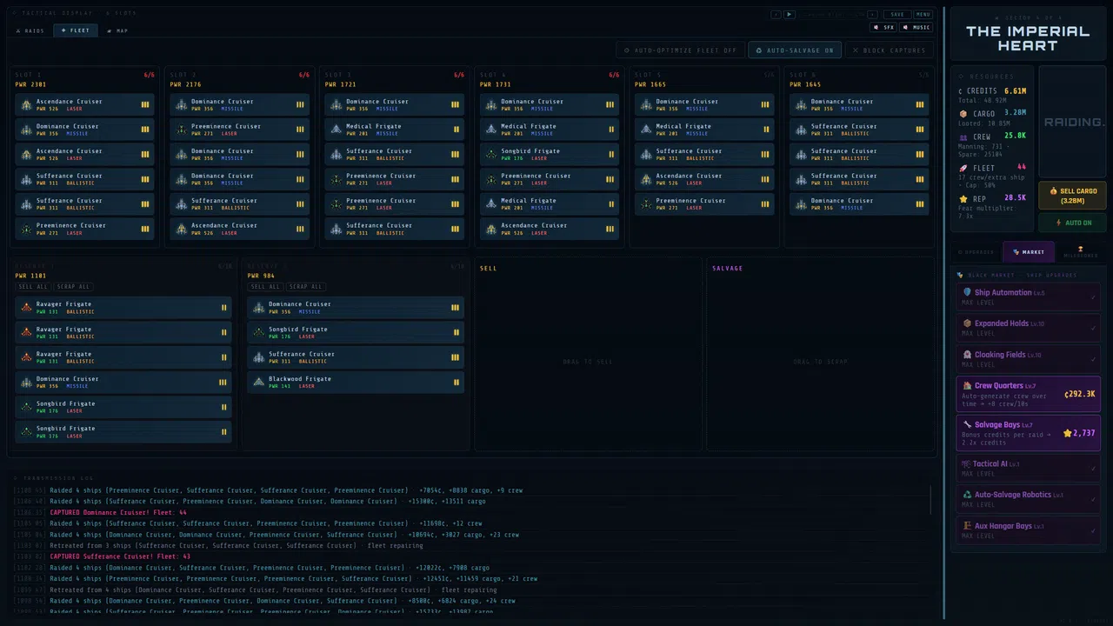Click the Songbird Frigate ship icon in Slot 4
This screenshot has width=1113, height=626.
coord(491,155)
